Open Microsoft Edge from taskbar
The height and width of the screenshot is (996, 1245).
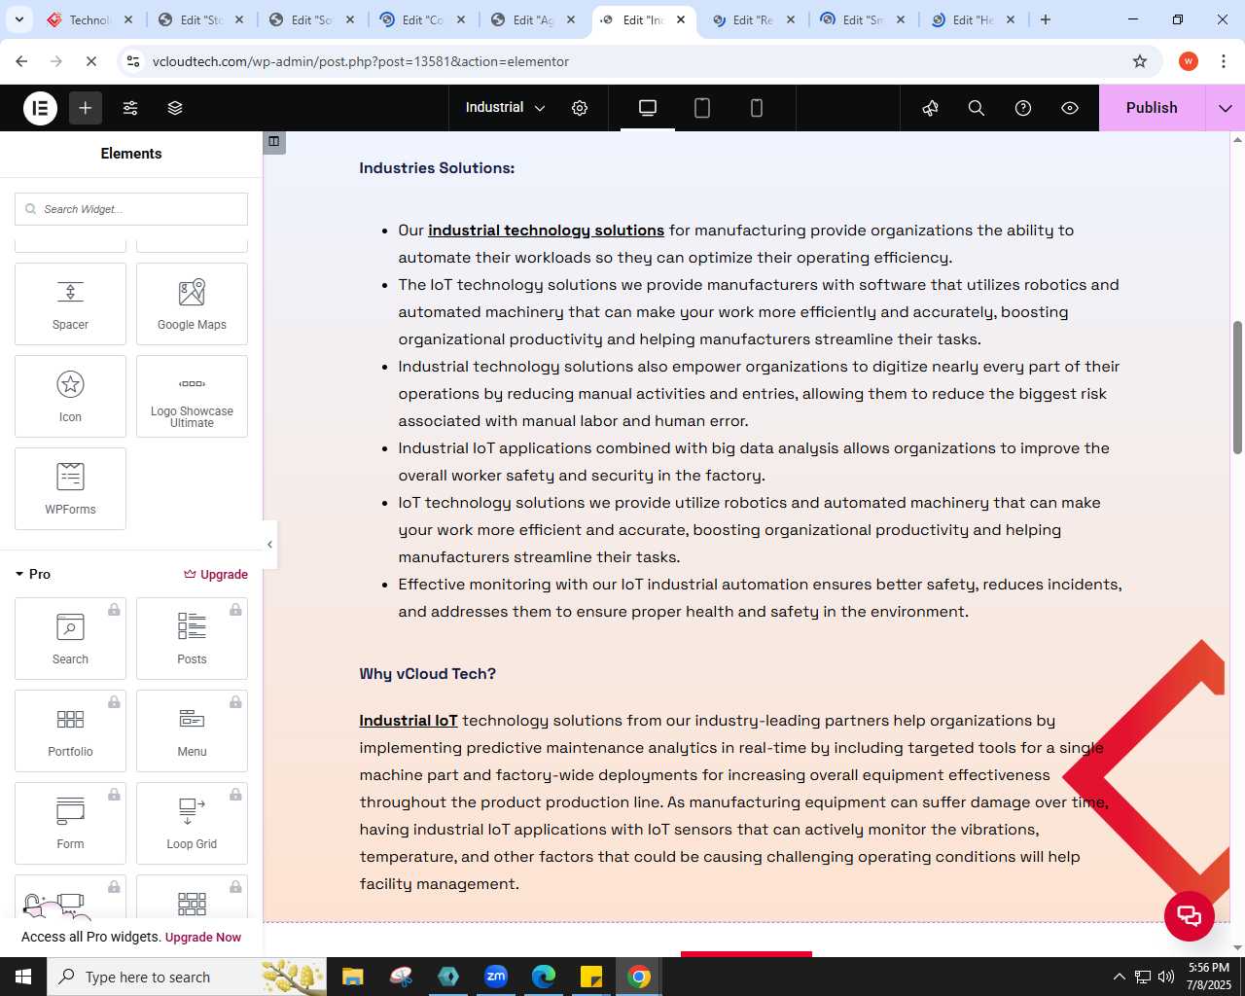coord(544,977)
